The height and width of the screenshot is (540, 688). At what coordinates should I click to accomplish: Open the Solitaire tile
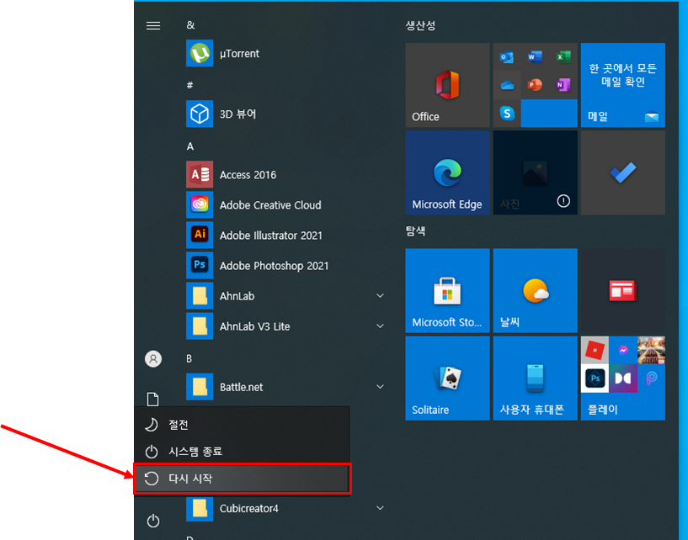click(x=447, y=379)
